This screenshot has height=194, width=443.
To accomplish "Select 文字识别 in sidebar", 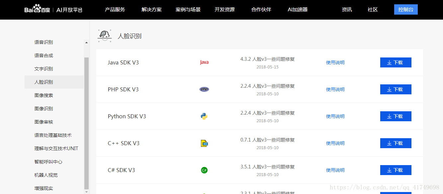I will click(x=44, y=69).
